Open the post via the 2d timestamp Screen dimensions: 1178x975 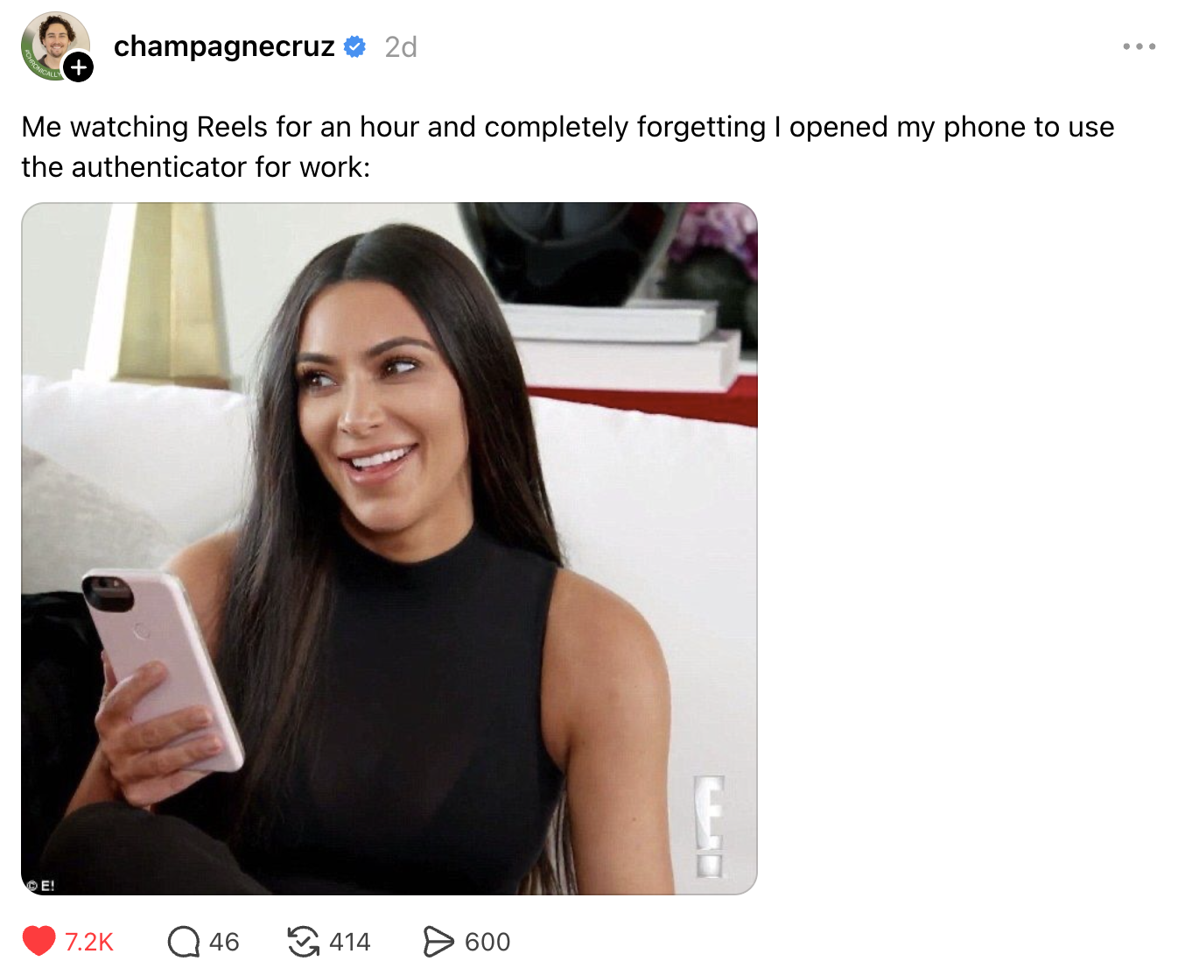pyautogui.click(x=401, y=46)
